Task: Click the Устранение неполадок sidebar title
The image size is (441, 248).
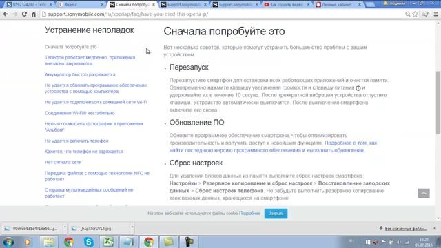Action: tap(89, 30)
